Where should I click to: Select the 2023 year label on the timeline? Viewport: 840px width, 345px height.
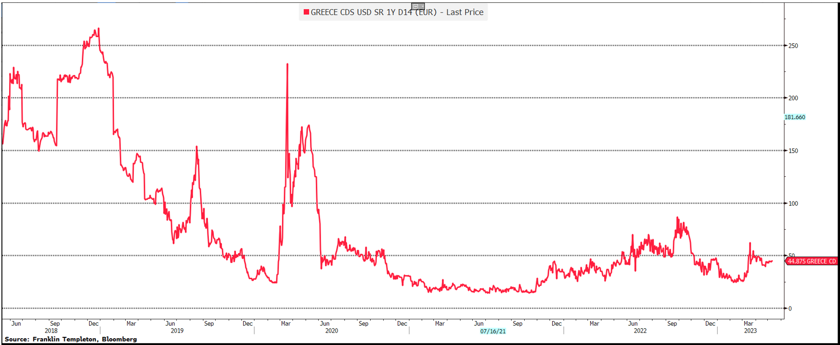[750, 331]
